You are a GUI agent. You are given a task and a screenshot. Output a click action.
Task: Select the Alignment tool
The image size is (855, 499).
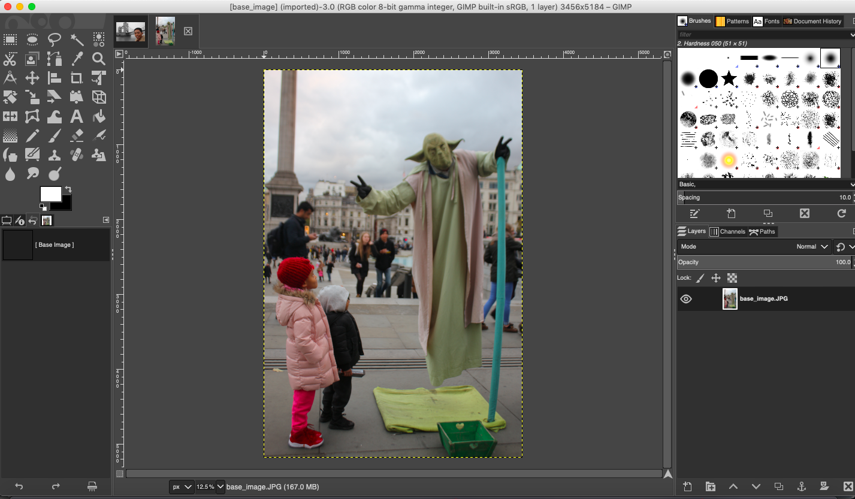[x=55, y=78]
